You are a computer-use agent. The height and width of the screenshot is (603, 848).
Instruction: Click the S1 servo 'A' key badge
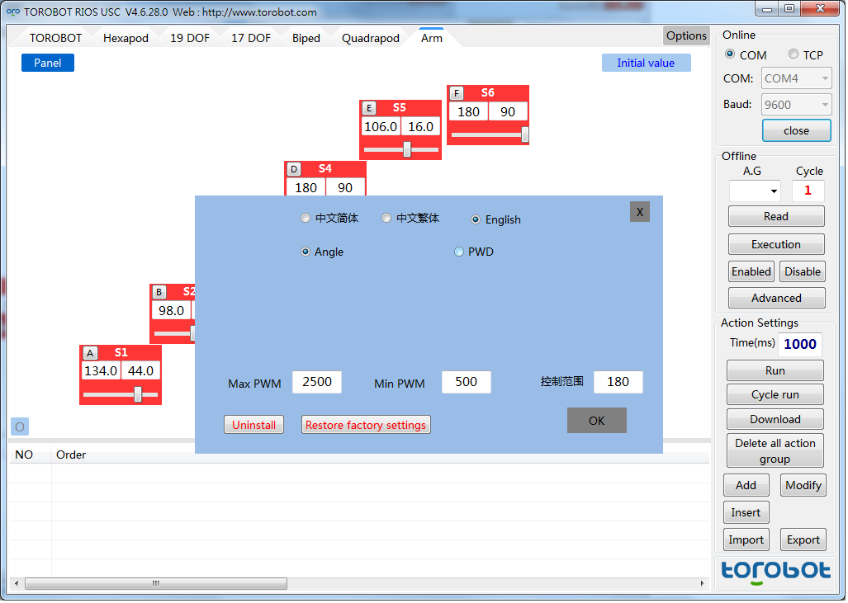90,353
